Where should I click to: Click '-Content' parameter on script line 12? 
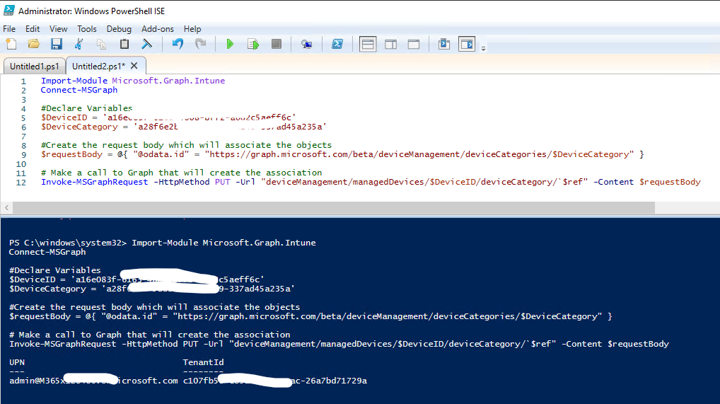(613, 182)
